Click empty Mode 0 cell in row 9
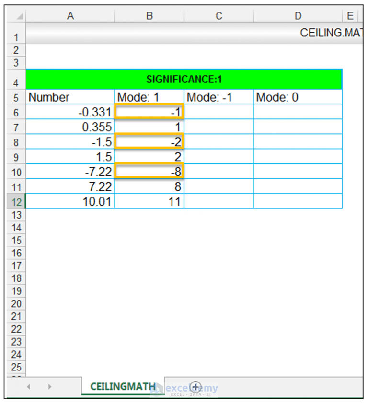This screenshot has width=368, height=405. (298, 157)
